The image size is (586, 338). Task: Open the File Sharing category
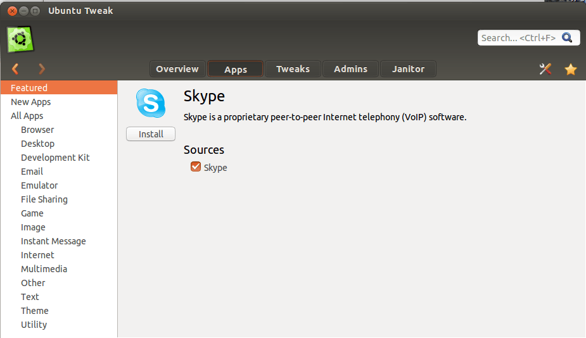pos(59,199)
